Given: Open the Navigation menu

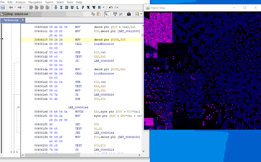Looking at the screenshot, I should (x=35, y=2).
